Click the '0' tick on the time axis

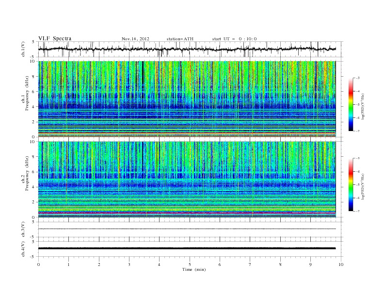38,264
